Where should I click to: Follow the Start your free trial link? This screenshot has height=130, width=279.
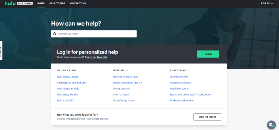coord(96,57)
